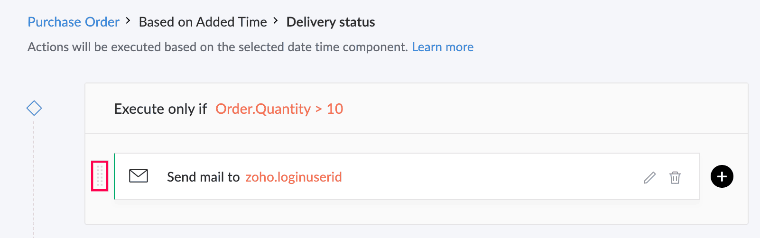This screenshot has width=760, height=238.
Task: Click the Send mail to text
Action: 203,177
